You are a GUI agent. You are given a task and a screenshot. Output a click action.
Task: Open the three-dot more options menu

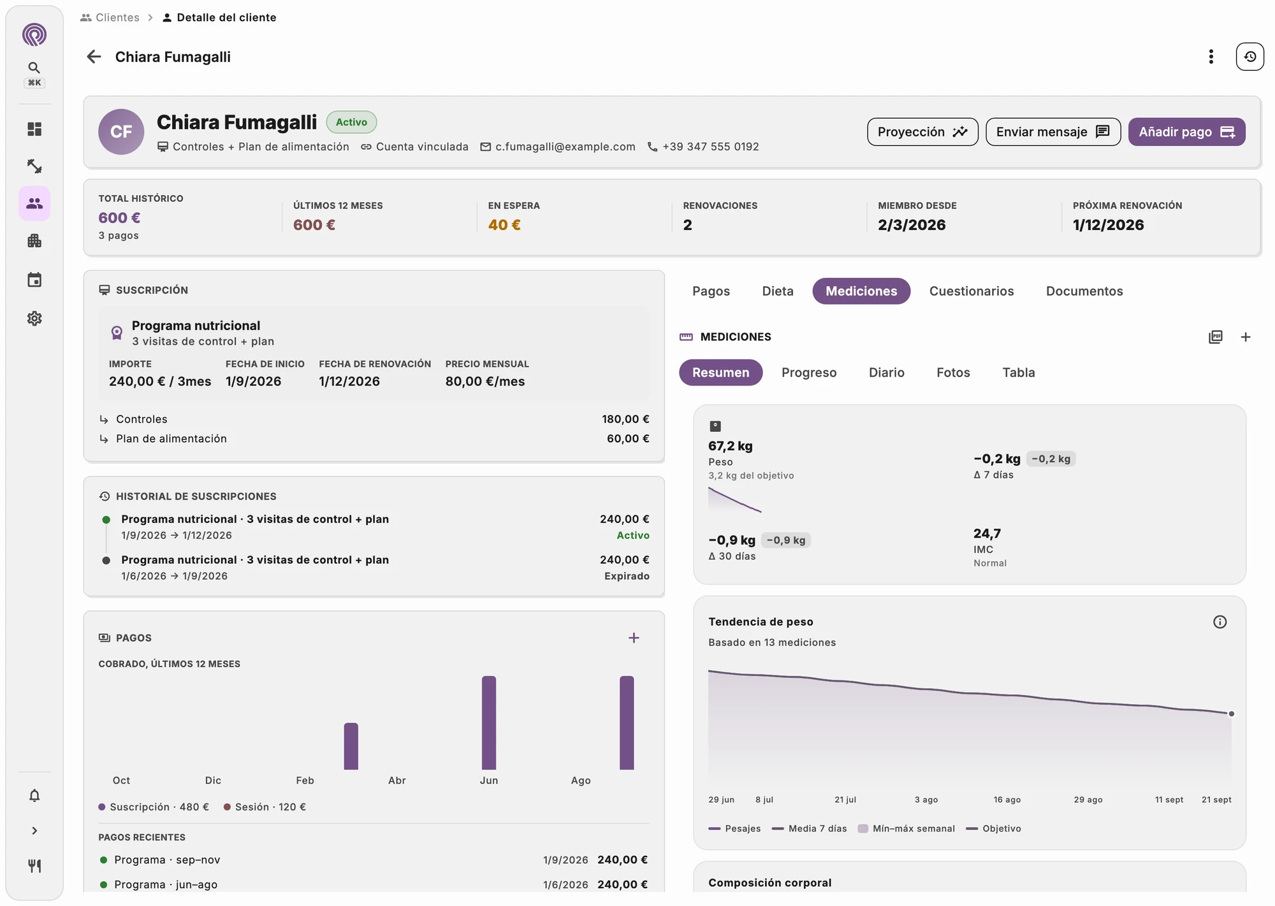1211,57
